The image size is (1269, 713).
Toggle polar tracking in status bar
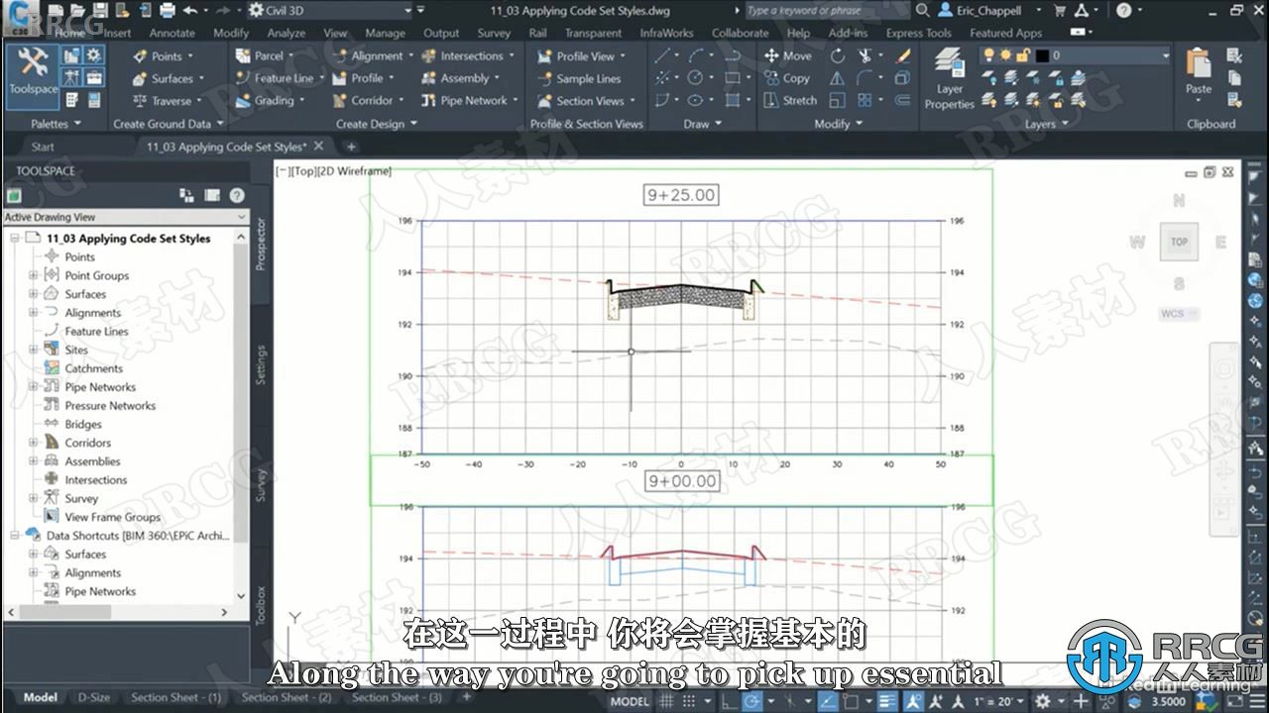751,701
